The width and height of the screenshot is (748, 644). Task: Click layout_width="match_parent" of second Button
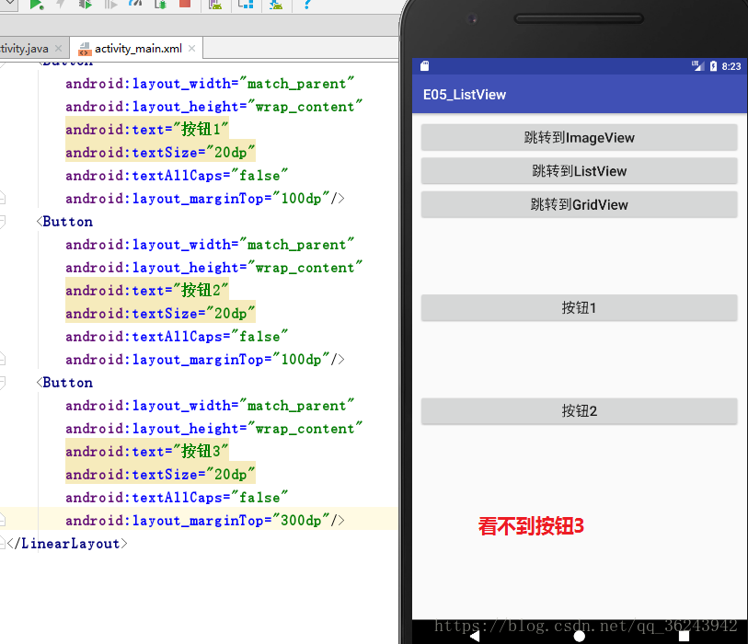[x=210, y=245]
